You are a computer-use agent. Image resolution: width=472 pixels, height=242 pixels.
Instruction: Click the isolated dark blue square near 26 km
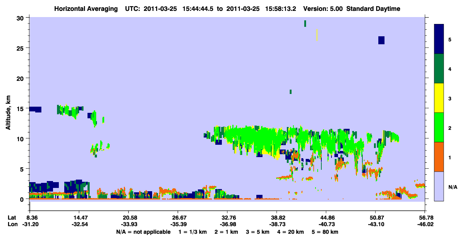coord(381,40)
